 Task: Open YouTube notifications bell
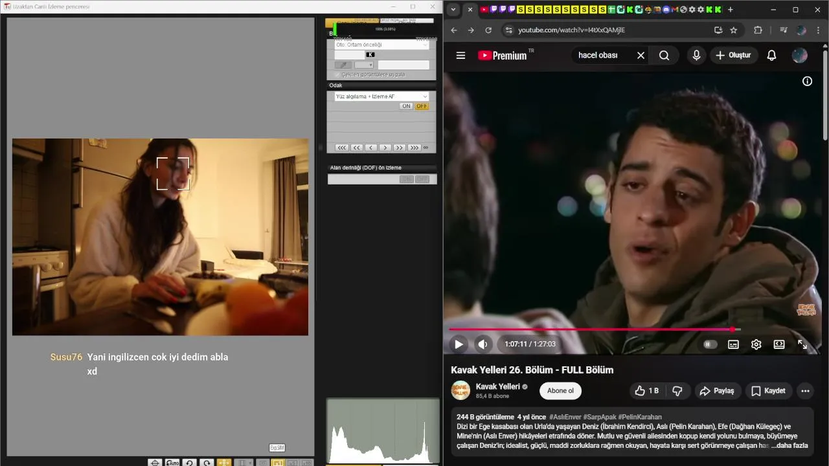771,56
